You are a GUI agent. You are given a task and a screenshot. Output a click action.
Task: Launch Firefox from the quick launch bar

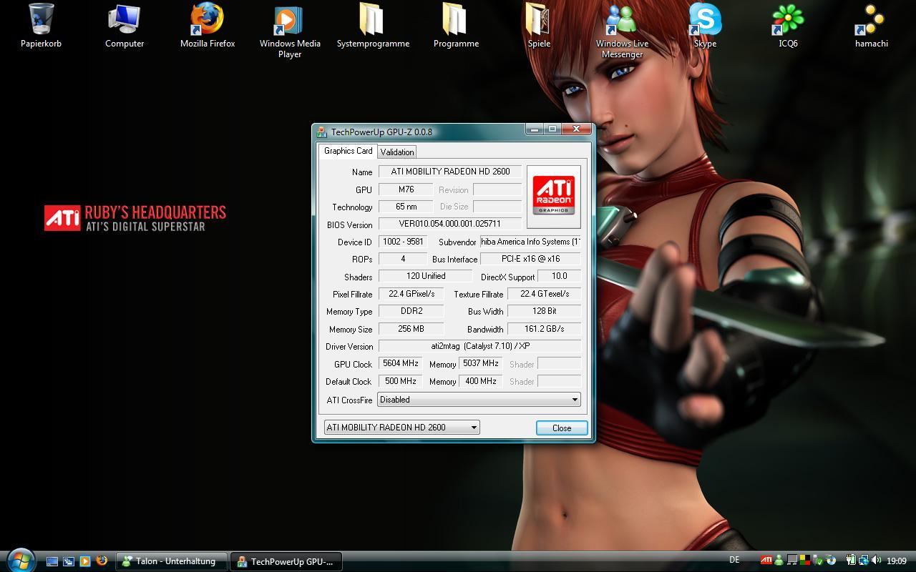tap(102, 561)
